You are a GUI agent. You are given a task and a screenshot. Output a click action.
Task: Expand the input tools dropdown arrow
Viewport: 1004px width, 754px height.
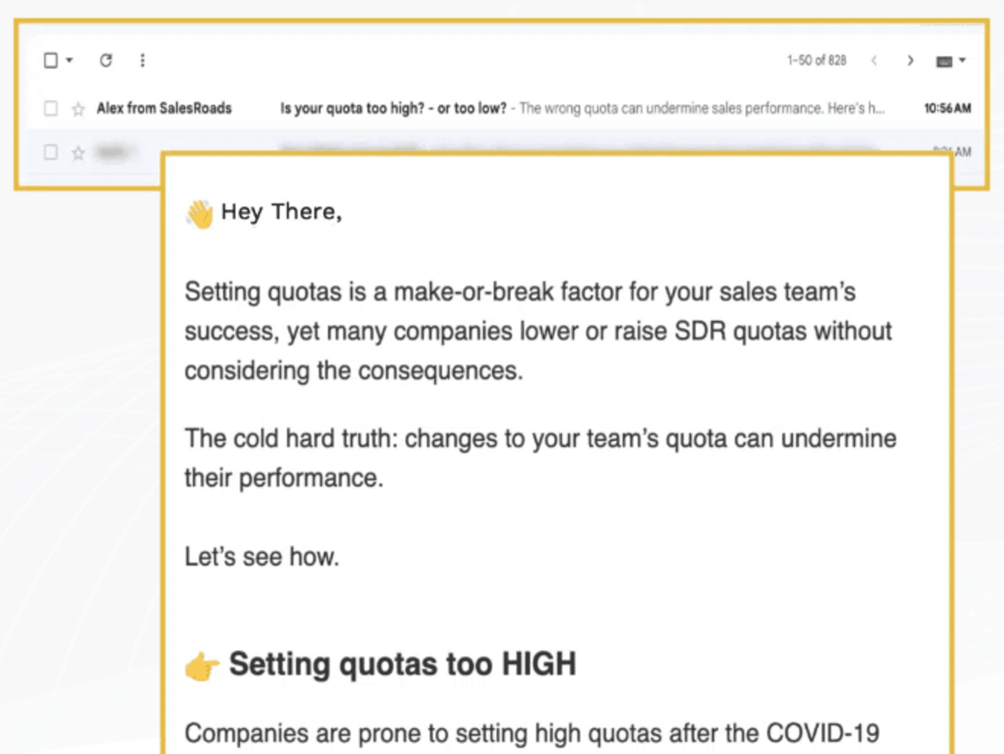[x=963, y=60]
